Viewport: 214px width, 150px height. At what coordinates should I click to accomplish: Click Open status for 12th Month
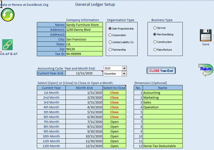[x=114, y=146]
